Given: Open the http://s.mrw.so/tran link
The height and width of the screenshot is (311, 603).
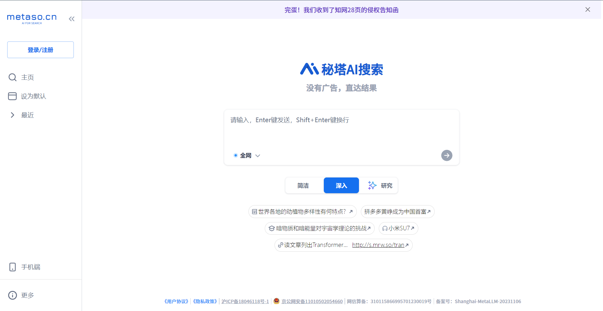Looking at the screenshot, I should pyautogui.click(x=378, y=245).
